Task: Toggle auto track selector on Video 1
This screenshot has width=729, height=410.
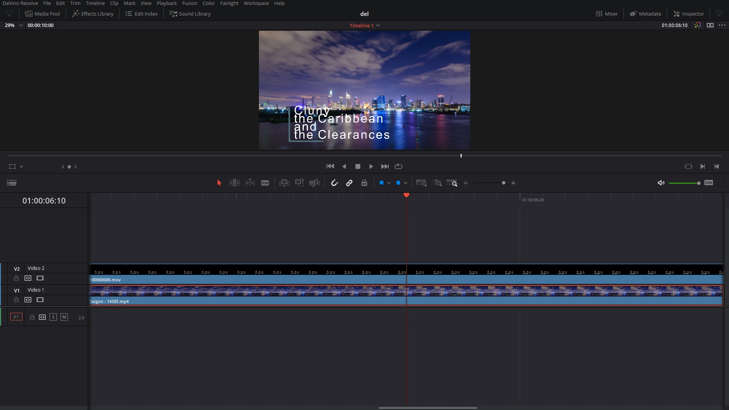Action: tap(28, 300)
